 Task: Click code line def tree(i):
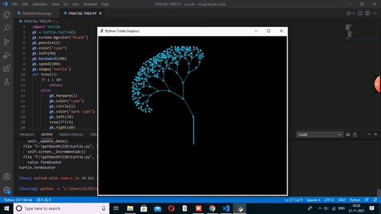point(45,74)
